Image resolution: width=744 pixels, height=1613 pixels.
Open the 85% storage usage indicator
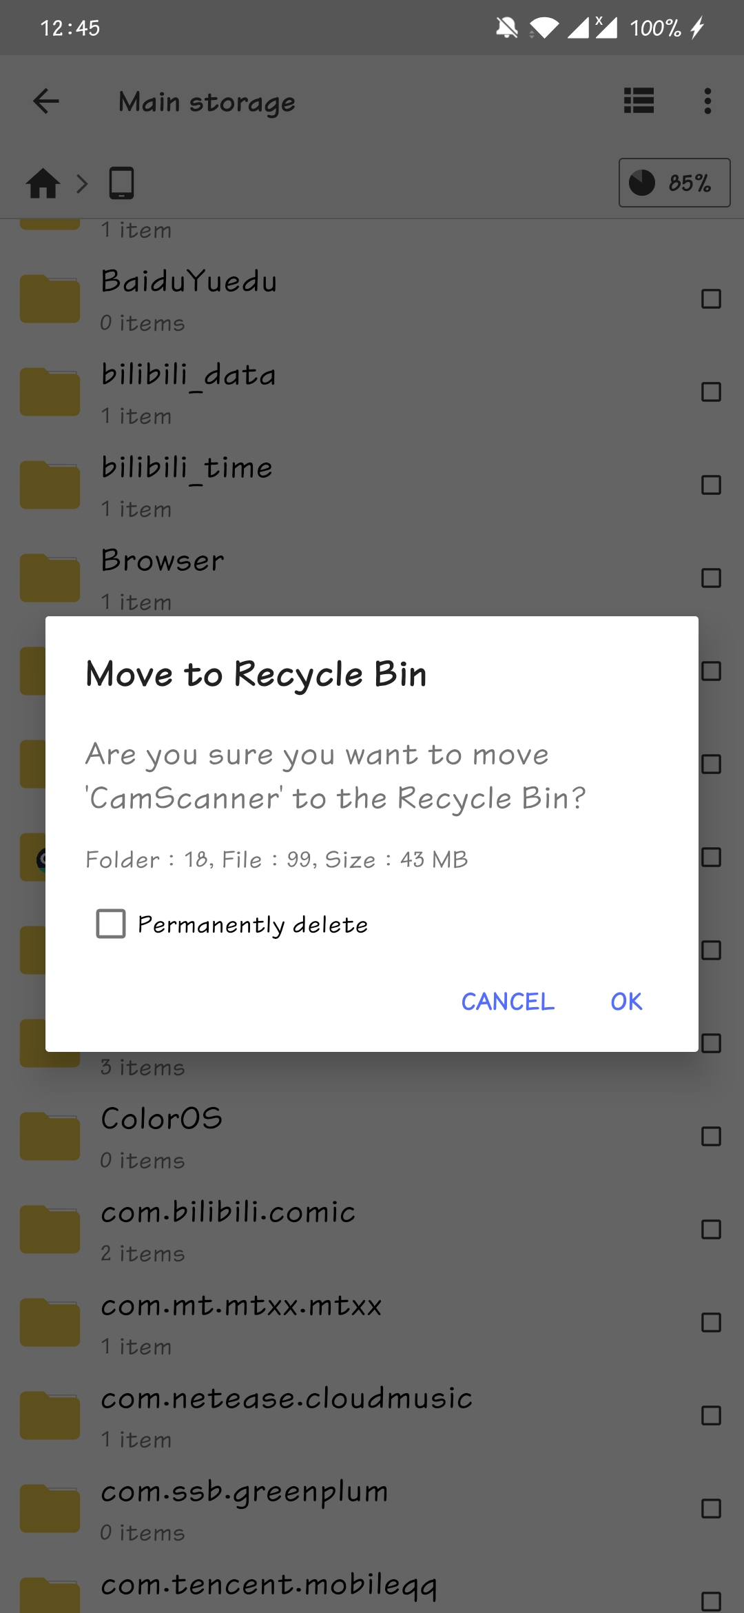(x=674, y=183)
